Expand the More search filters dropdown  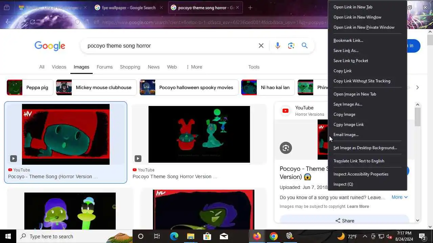[194, 67]
